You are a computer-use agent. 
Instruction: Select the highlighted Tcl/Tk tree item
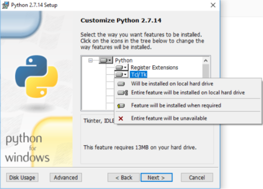click(x=139, y=75)
